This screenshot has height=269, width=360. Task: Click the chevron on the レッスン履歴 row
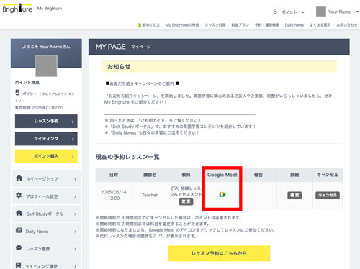coord(75,249)
